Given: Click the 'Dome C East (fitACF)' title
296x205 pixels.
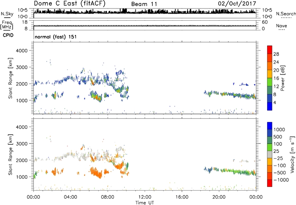Looking at the screenshot, I should click(70, 3).
